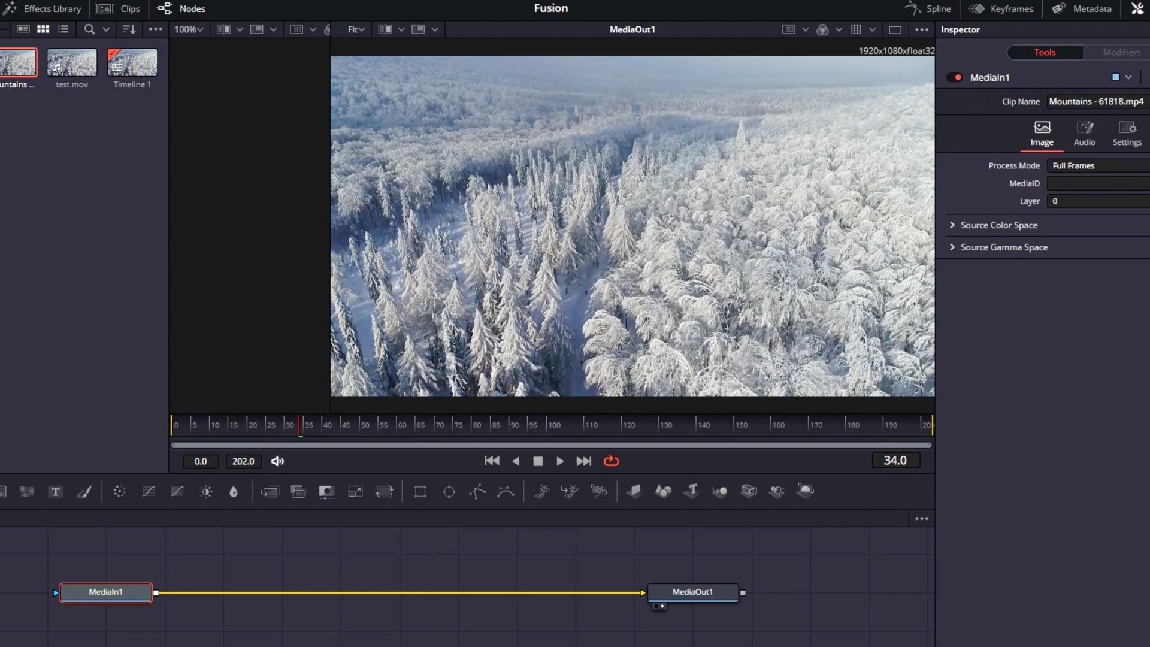Select the test.mov thumbnail
This screenshot has height=647, width=1150.
[72, 62]
